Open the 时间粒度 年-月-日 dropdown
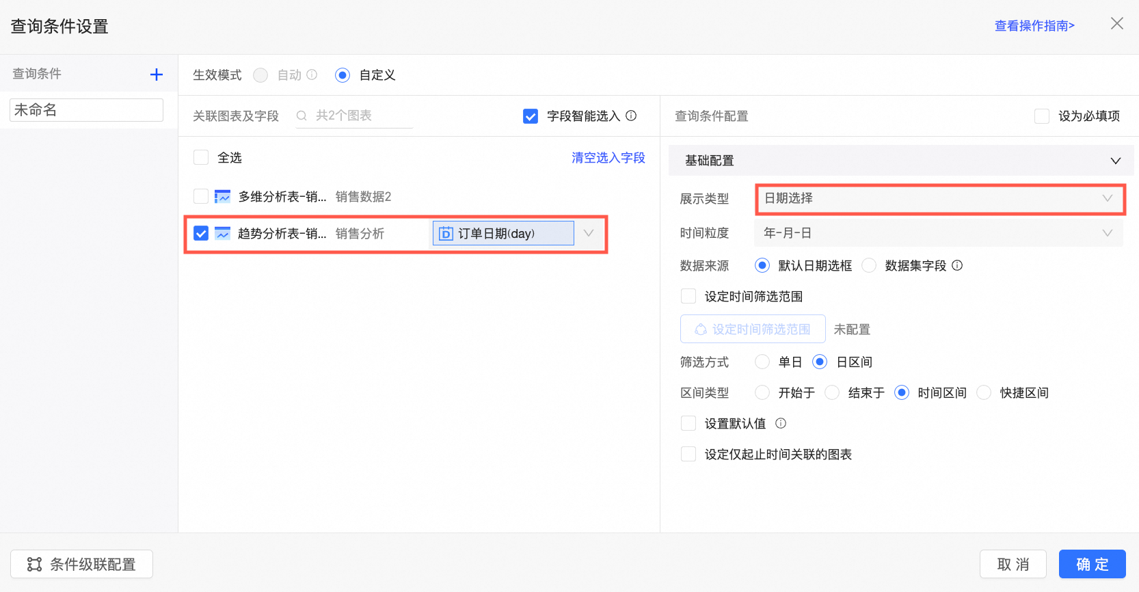Viewport: 1139px width, 592px height. [x=939, y=233]
